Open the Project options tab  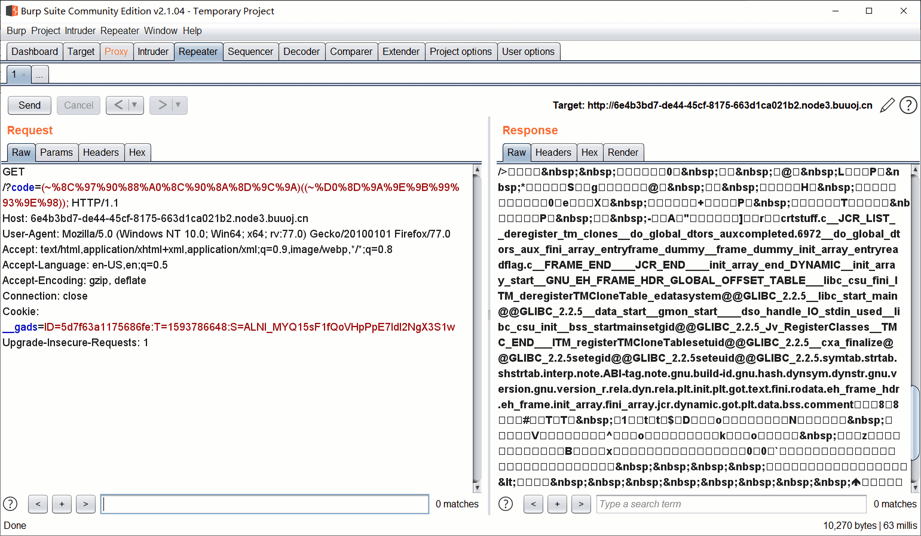(x=461, y=51)
